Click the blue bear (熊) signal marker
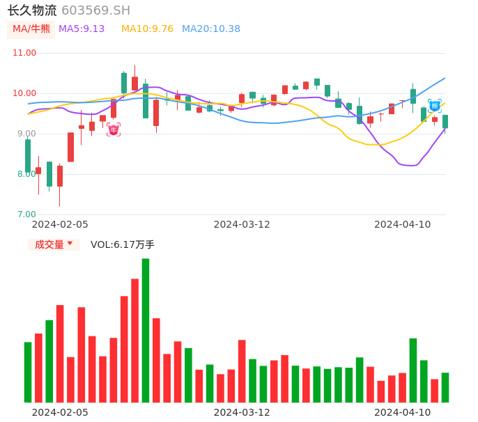Viewport: 478px width, 422px height. point(434,106)
